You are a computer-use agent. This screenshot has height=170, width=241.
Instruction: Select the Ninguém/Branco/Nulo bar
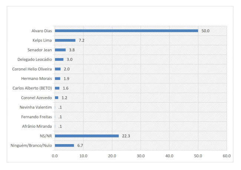(x=64, y=146)
